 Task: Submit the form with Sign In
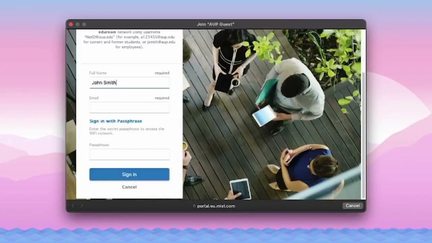pyautogui.click(x=129, y=174)
